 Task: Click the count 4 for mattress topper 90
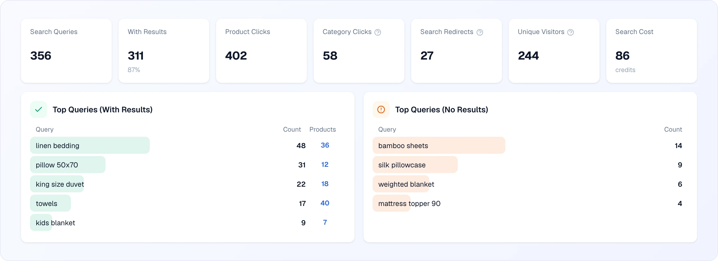(x=680, y=203)
